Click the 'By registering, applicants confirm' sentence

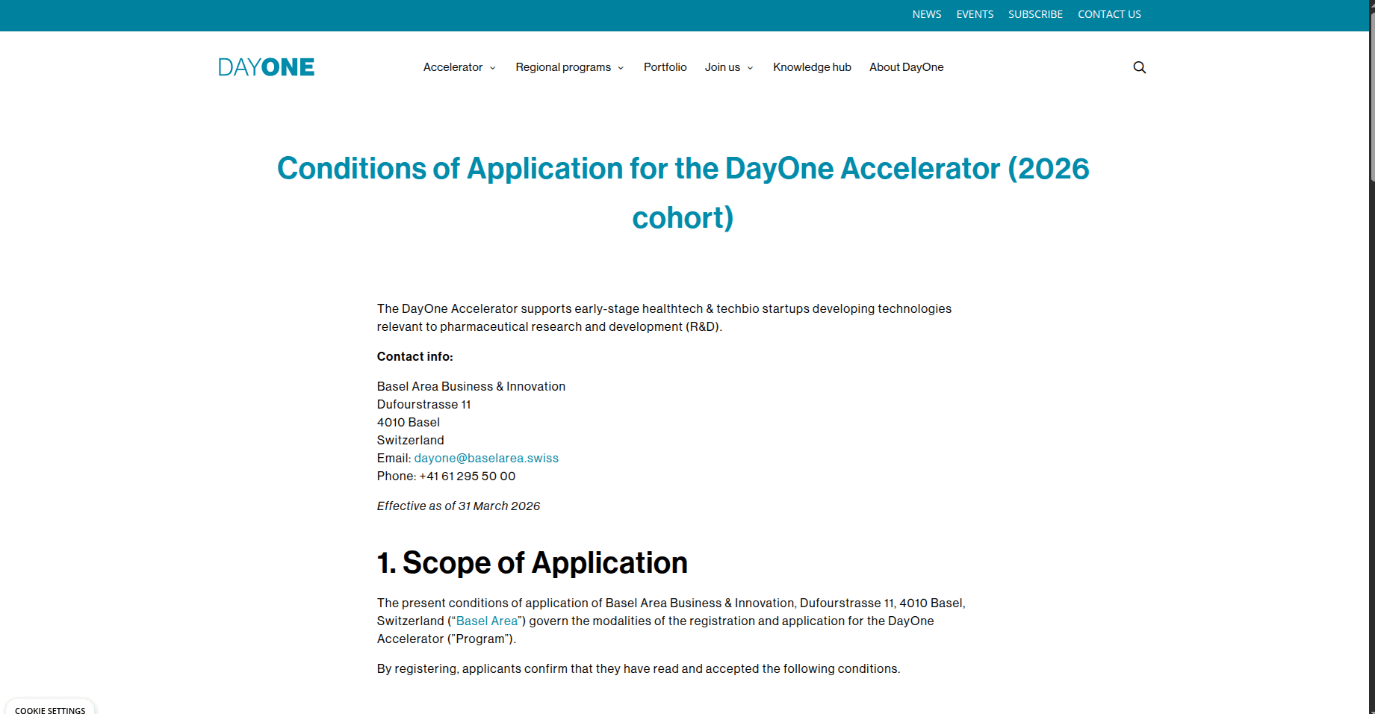click(638, 668)
